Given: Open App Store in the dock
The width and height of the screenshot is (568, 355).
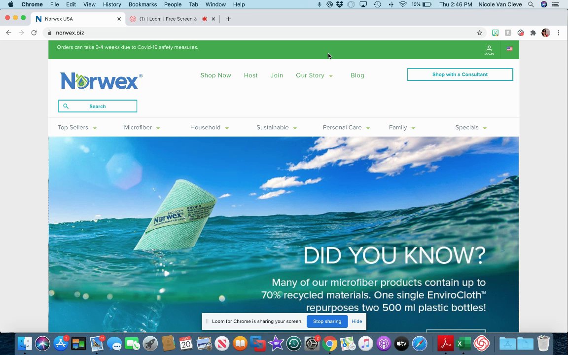Looking at the screenshot, I should (x=61, y=343).
